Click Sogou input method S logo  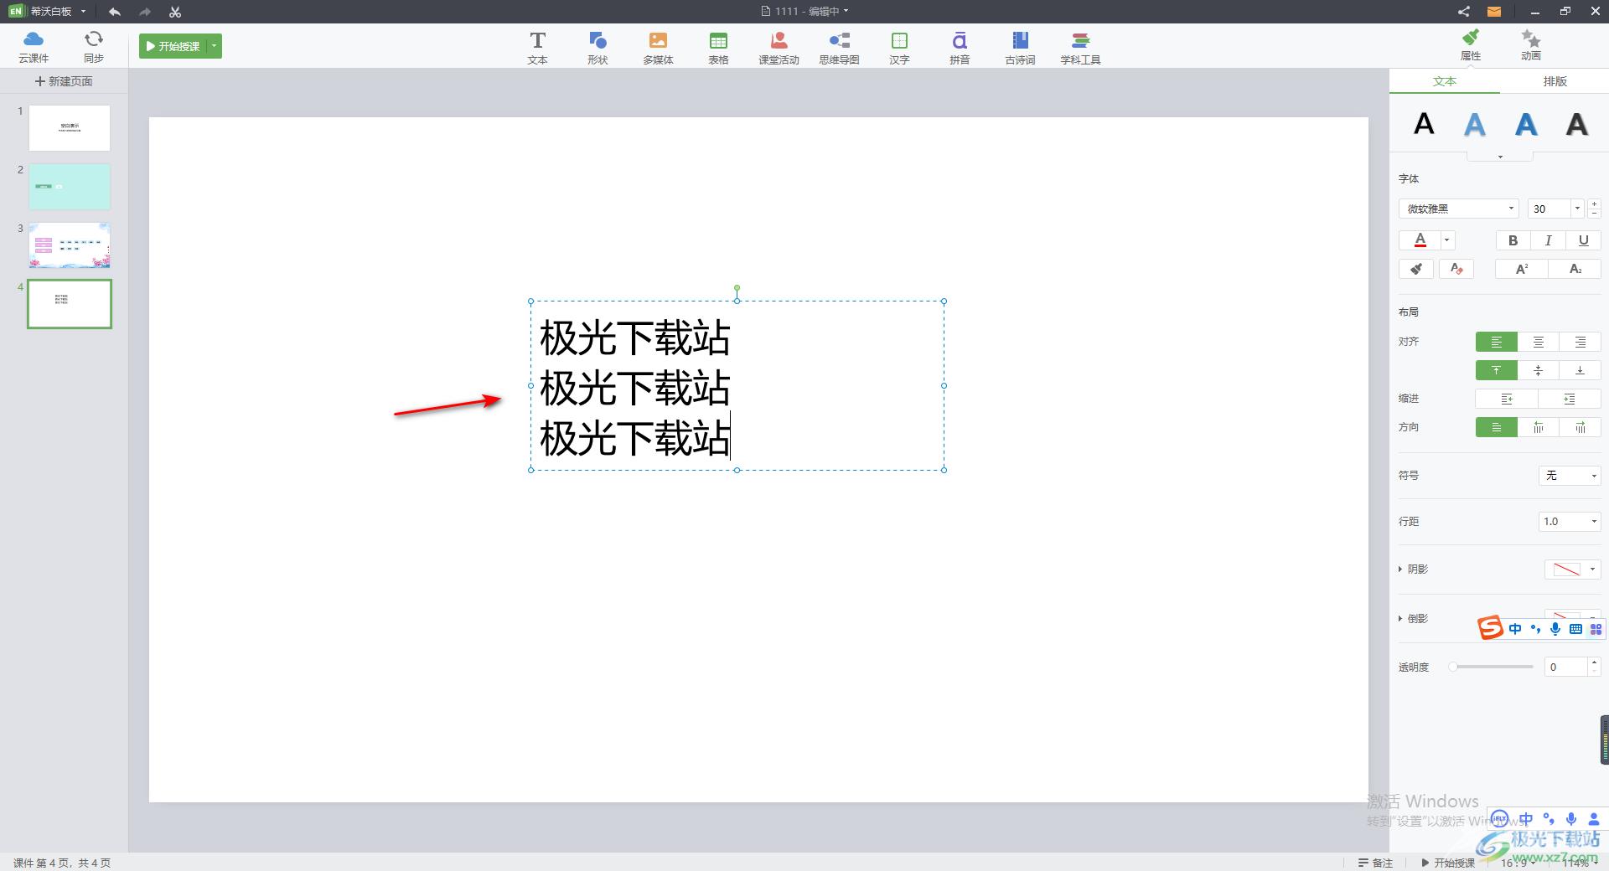coord(1490,627)
